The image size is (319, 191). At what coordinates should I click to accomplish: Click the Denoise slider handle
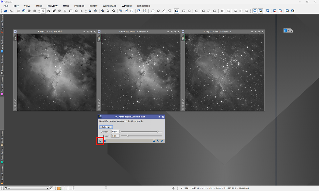[157, 132]
